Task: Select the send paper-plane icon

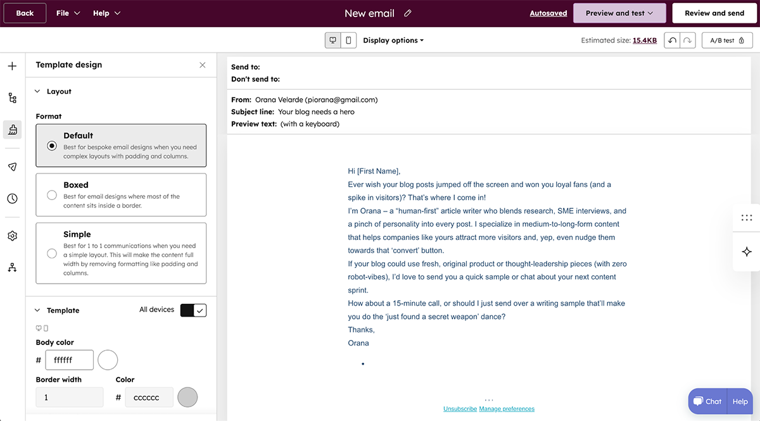Action: tap(11, 167)
